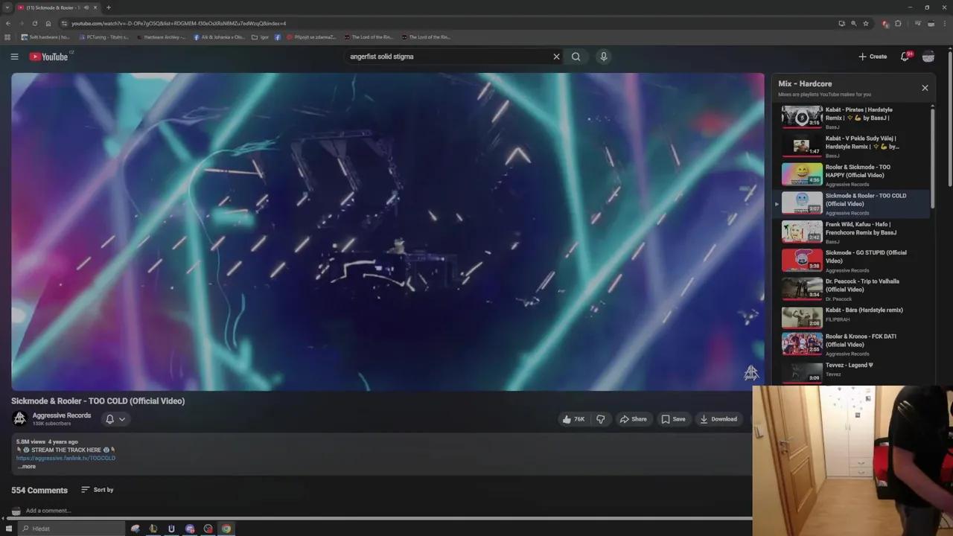Save the video to a playlist
This screenshot has width=953, height=536.
click(x=673, y=419)
